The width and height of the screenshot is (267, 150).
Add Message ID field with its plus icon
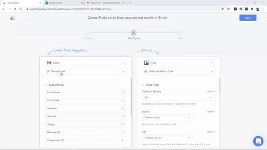point(122,132)
